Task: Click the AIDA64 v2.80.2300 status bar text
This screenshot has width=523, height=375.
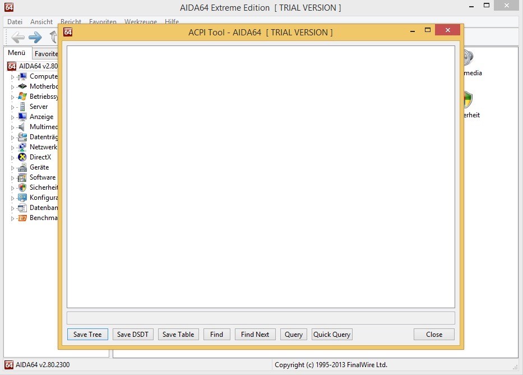Action: [x=43, y=365]
